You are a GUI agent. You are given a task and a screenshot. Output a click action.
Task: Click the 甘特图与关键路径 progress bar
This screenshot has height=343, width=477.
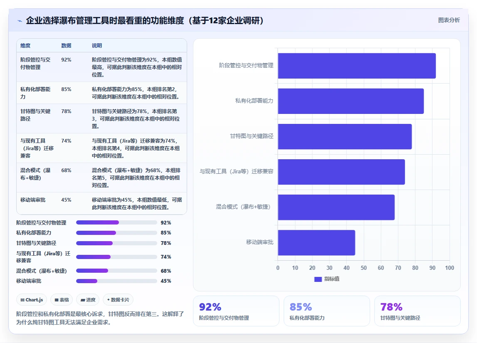[x=116, y=243]
